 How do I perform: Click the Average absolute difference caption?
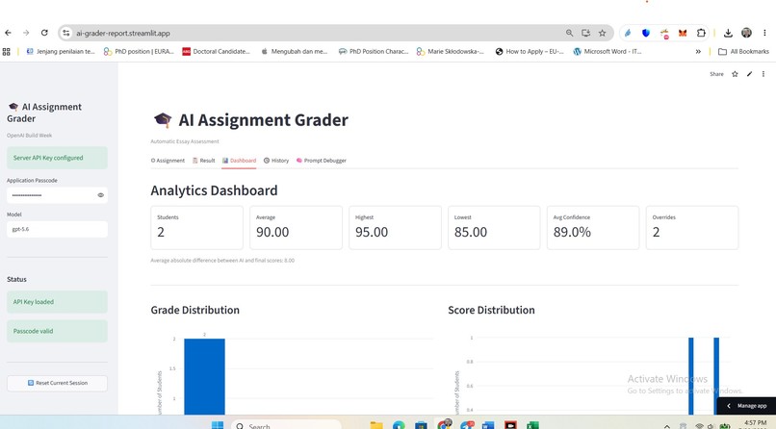click(x=222, y=261)
